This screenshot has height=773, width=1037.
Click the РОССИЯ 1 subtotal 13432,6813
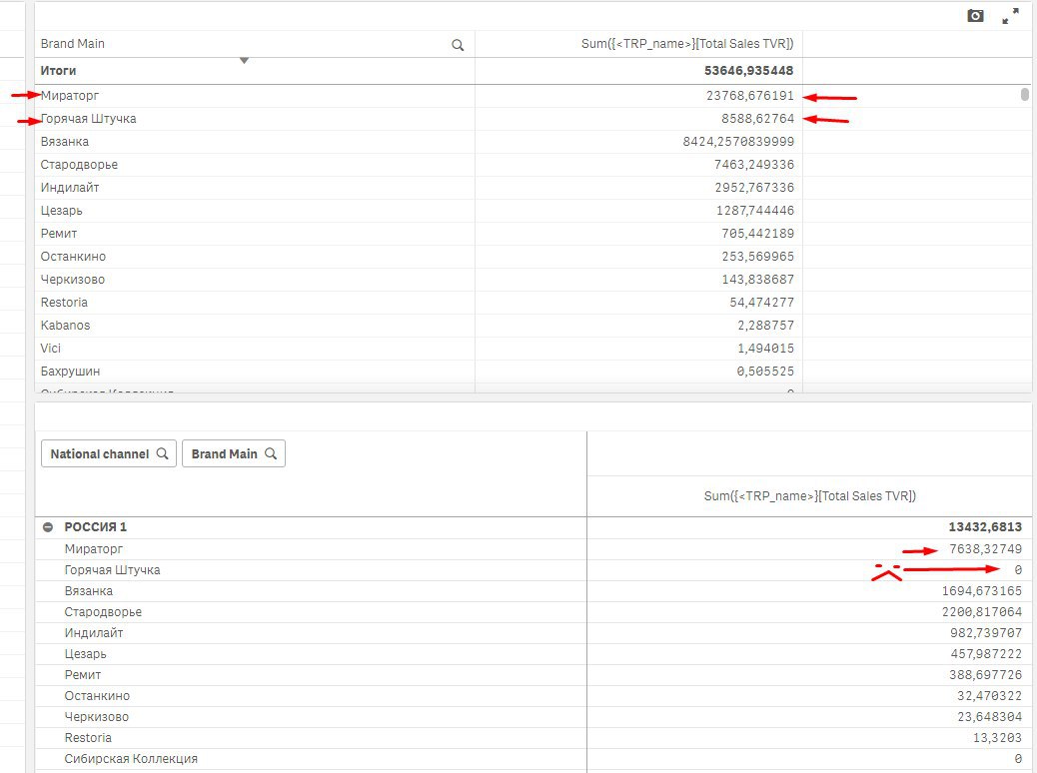pyautogui.click(x=985, y=527)
